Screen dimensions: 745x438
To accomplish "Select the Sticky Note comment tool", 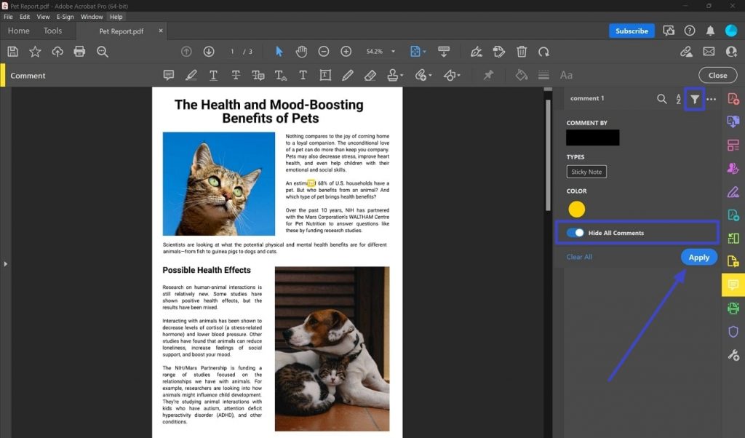I will (169, 75).
